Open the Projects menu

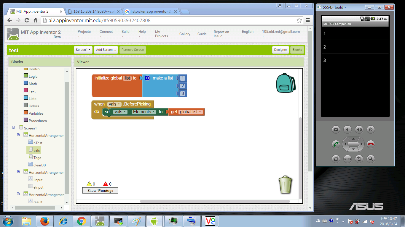(x=84, y=34)
